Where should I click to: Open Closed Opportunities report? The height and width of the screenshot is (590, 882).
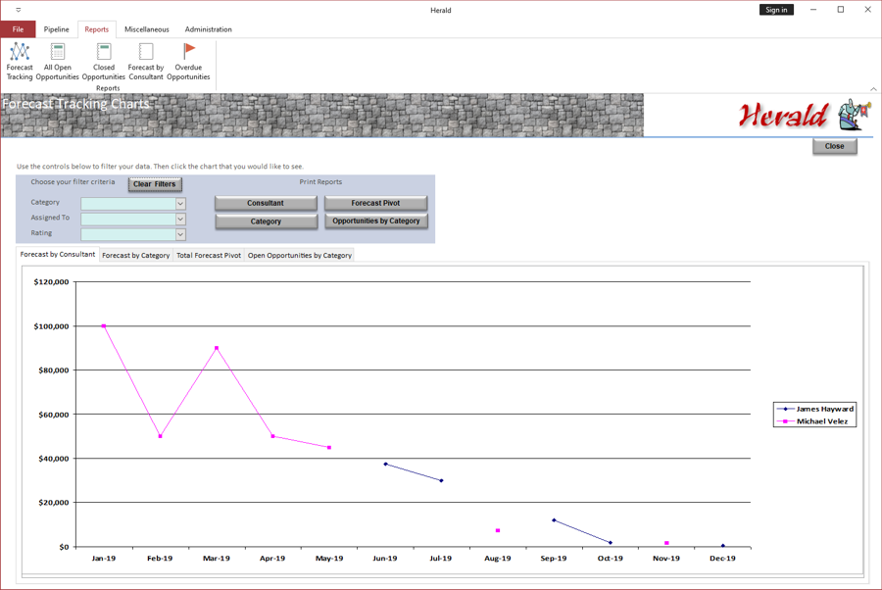104,62
